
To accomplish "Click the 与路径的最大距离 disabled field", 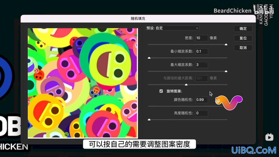I will (202, 78).
